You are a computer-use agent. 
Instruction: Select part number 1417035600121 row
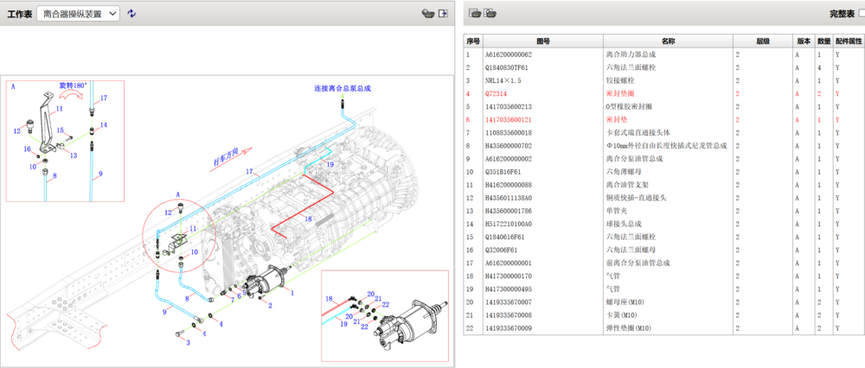[509, 119]
